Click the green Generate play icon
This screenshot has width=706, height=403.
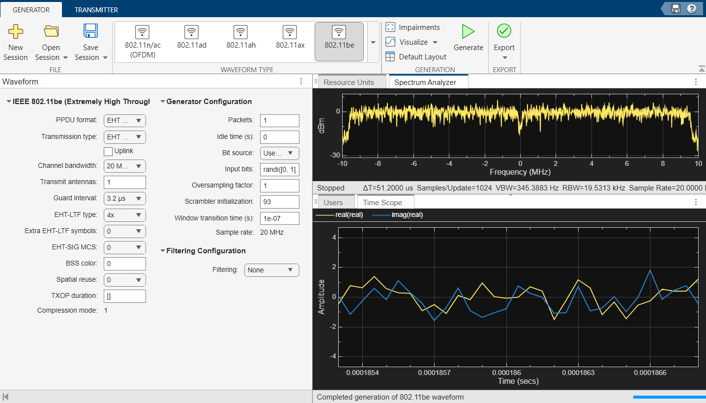click(x=468, y=32)
